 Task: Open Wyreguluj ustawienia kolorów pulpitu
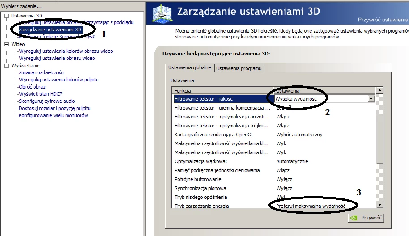click(59, 80)
